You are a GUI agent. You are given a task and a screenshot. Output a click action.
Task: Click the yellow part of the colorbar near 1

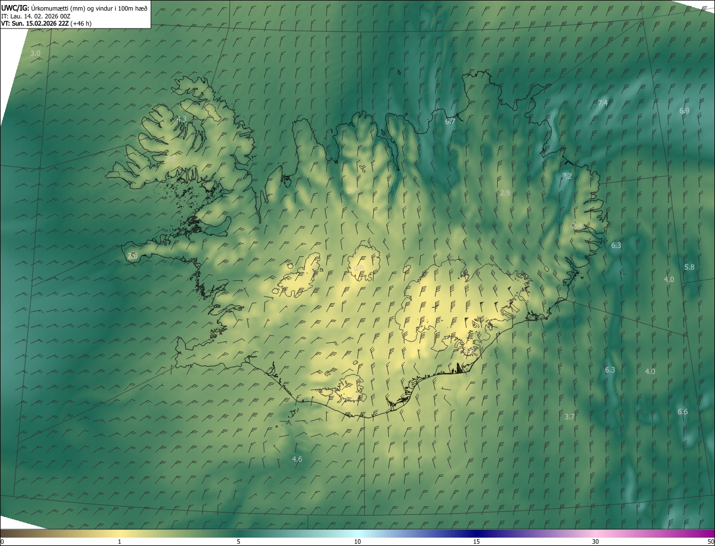120,533
